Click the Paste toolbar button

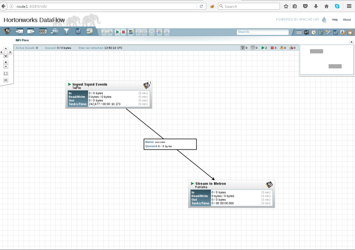(144, 32)
